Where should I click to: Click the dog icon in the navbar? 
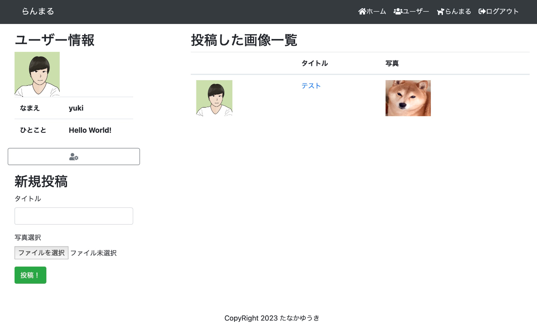click(440, 12)
